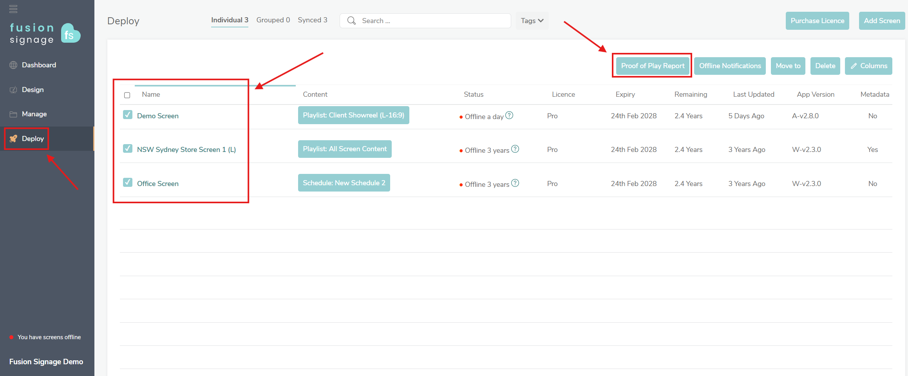Click the Name column header
The width and height of the screenshot is (908, 376).
point(151,94)
